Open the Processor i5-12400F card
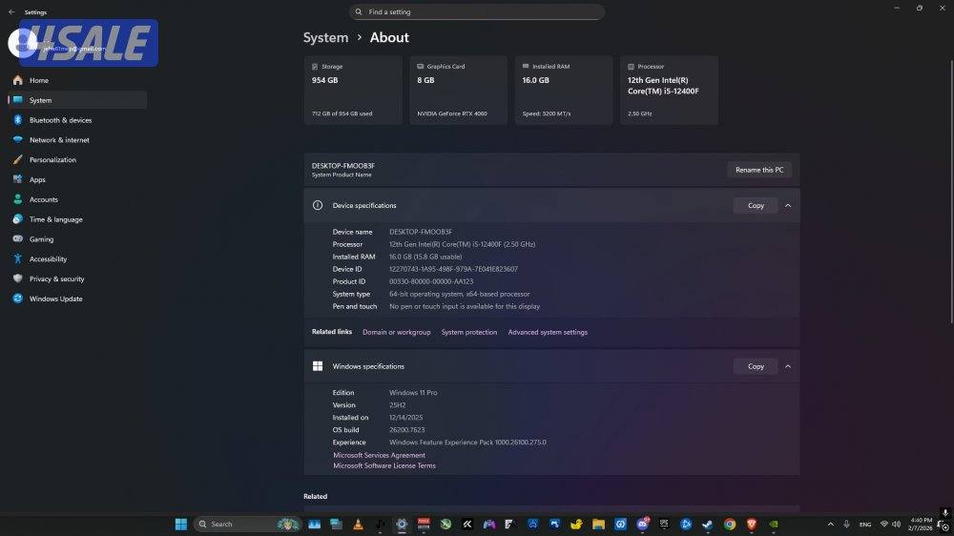The image size is (954, 536). (670, 90)
